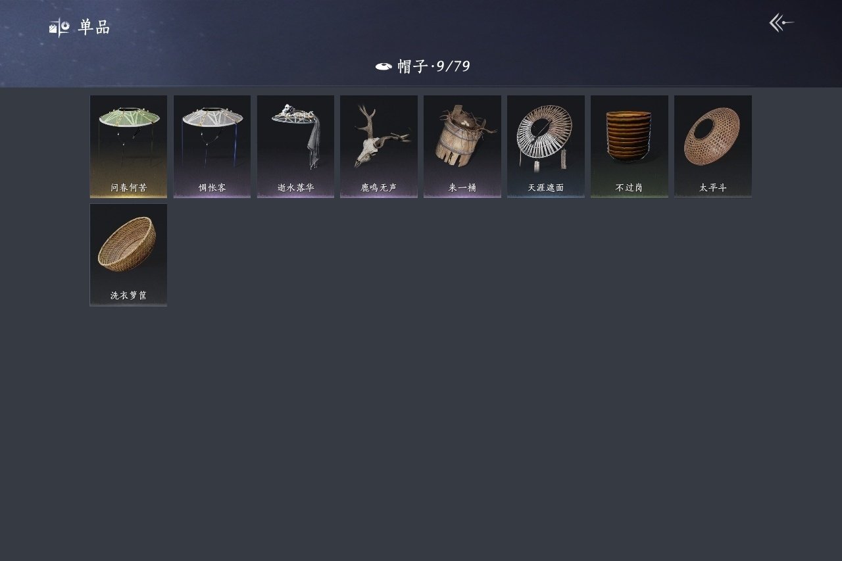Click the 逝水落华 item name

point(295,187)
